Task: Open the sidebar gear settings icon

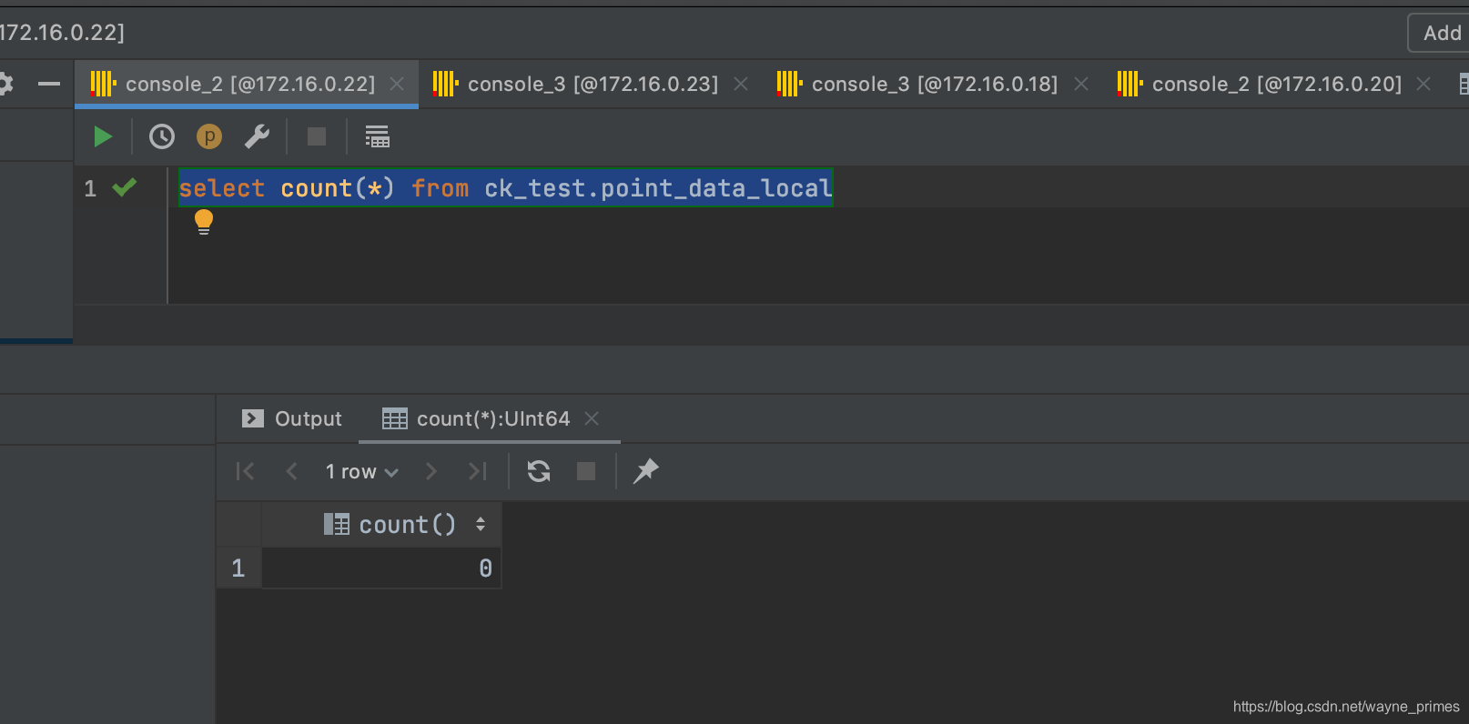Action: tap(5, 84)
